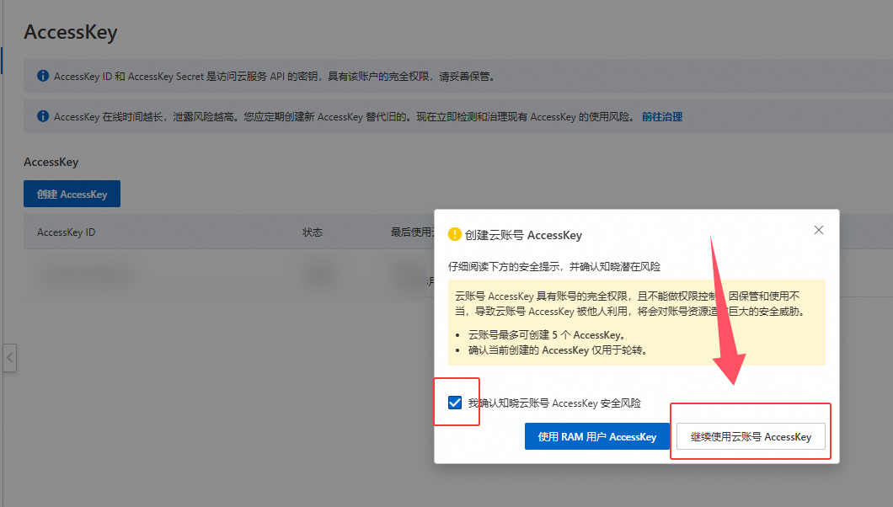Click 使用 RAM 用户 AccessKey button

596,436
